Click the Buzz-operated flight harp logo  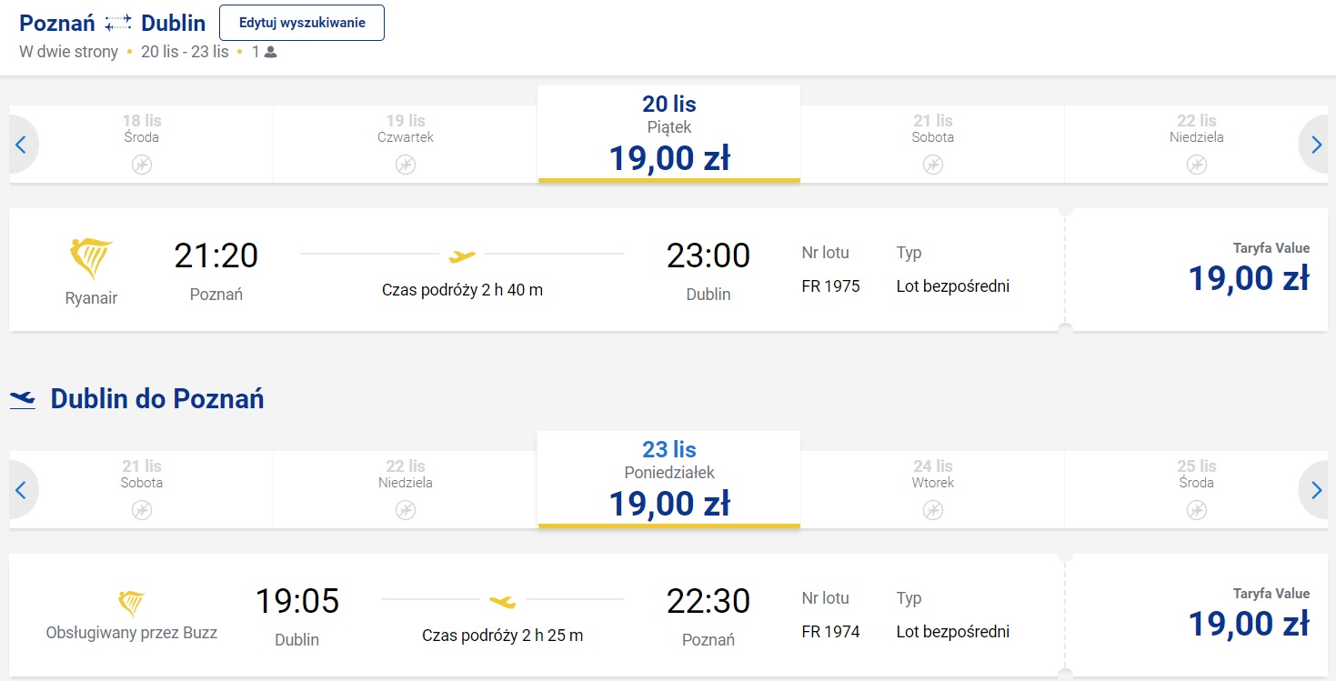132,603
